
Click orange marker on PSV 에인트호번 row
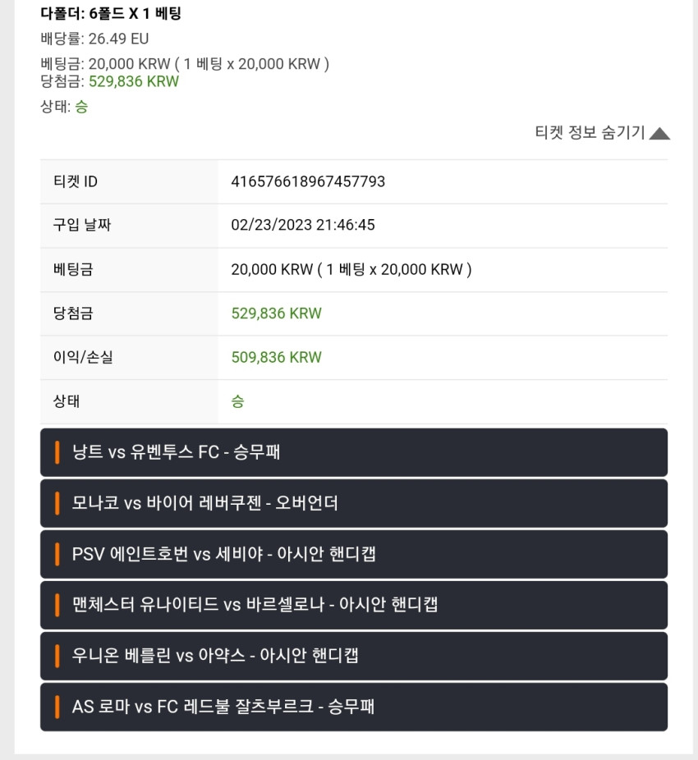pos(57,554)
